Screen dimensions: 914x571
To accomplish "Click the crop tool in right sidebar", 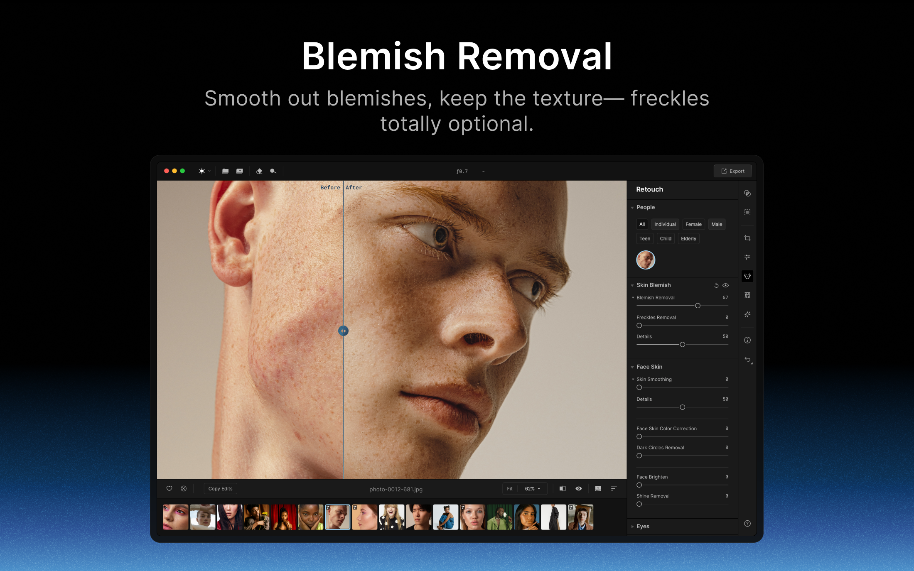I will (747, 238).
